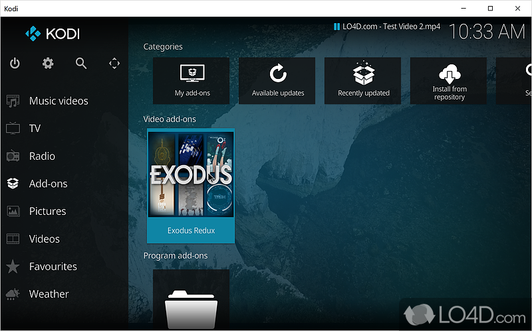This screenshot has height=331, width=532.
Task: Click the Radio icon in sidebar
Action: click(13, 156)
